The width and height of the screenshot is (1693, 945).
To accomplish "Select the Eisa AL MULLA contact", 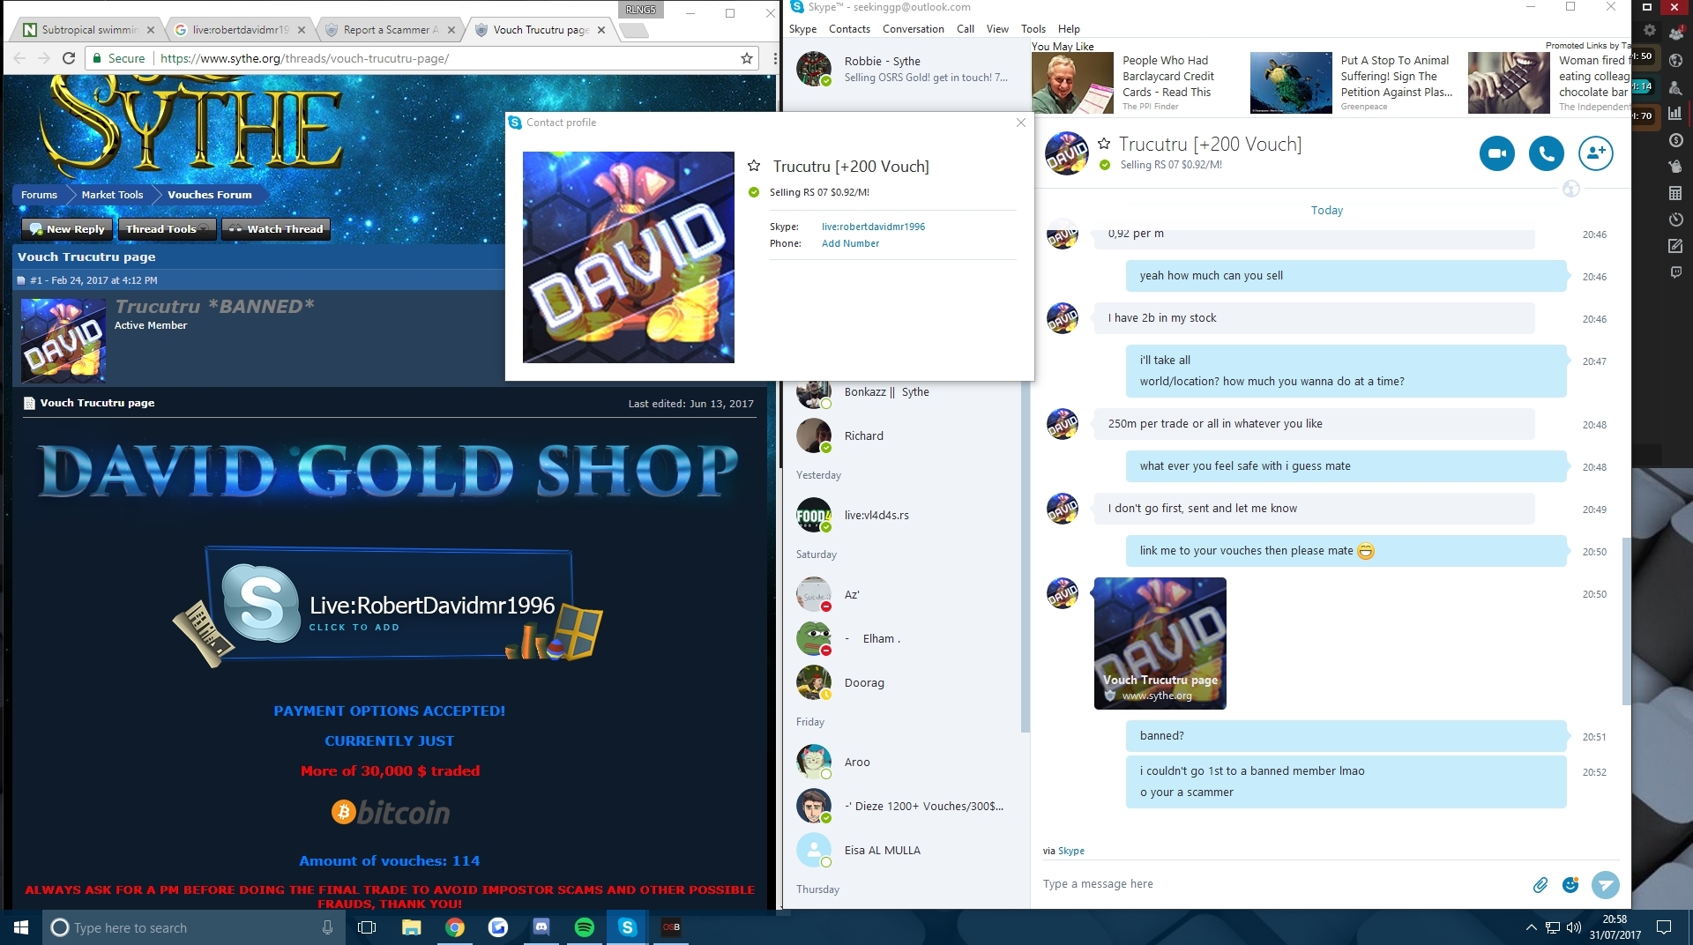I will tap(903, 850).
